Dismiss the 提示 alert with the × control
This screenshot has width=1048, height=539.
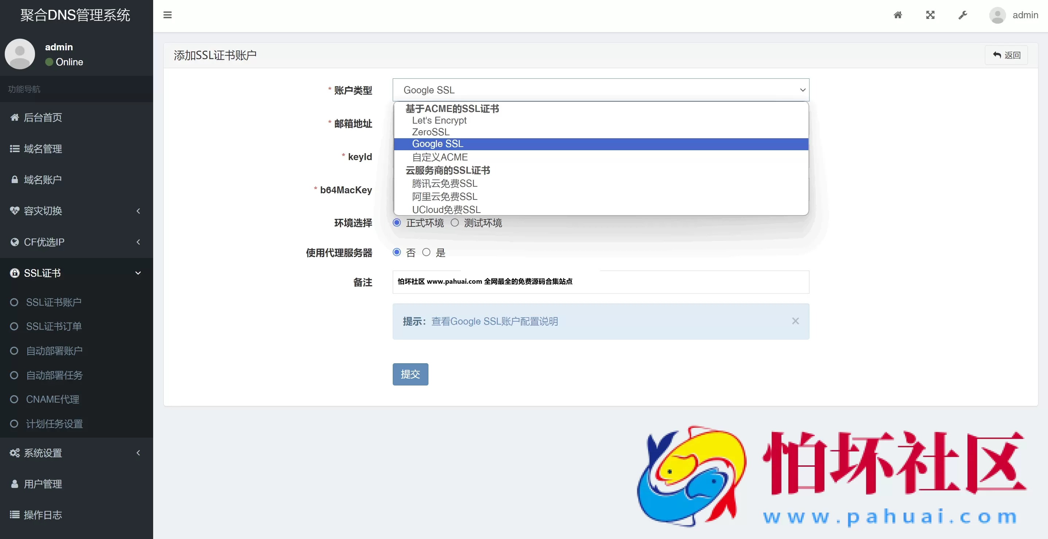tap(795, 321)
